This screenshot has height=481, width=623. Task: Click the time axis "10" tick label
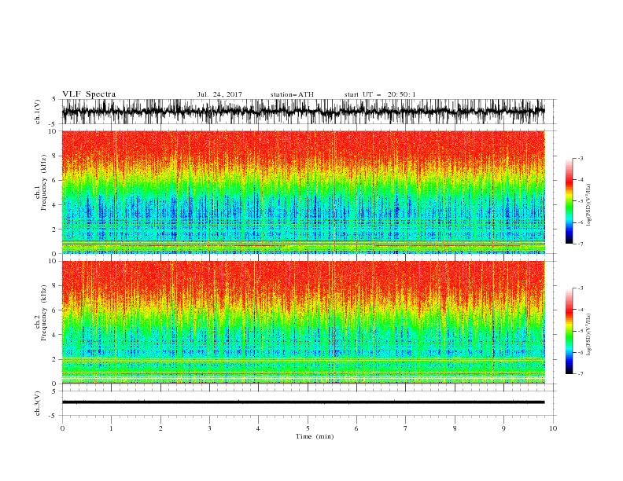(x=553, y=428)
